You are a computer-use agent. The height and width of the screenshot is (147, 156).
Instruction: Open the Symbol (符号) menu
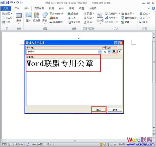[145, 18]
